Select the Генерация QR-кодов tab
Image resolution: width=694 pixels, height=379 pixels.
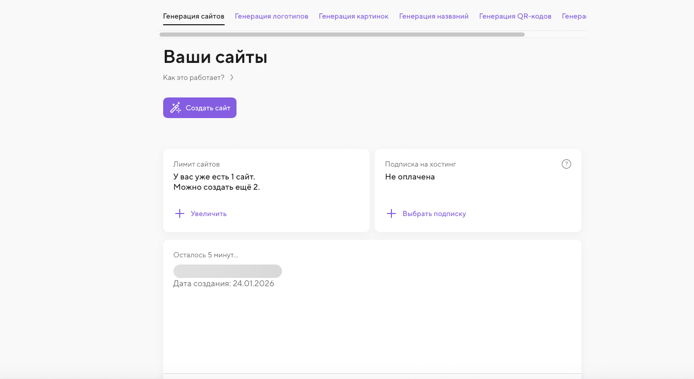(515, 16)
